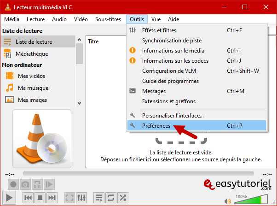The width and height of the screenshot is (277, 206).
Task: Open the Messages window
Action: tap(196, 91)
